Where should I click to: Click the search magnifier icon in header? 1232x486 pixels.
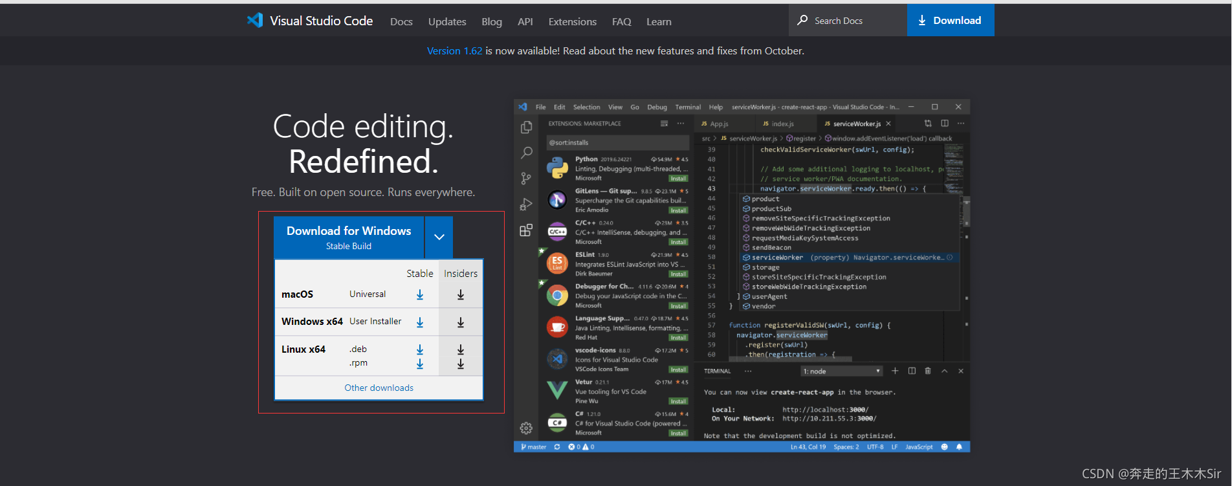pos(802,20)
